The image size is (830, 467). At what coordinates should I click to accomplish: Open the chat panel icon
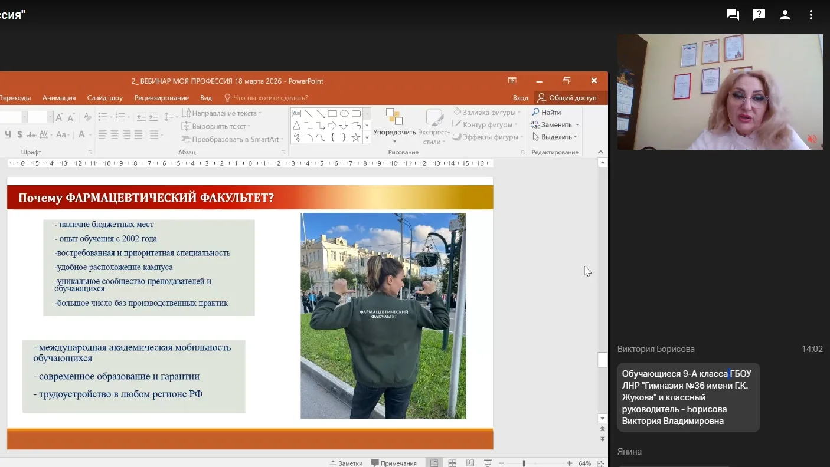pyautogui.click(x=733, y=15)
